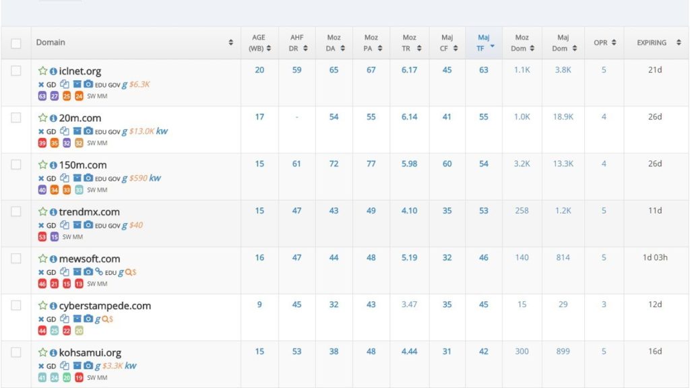This screenshot has height=388, width=690.
Task: Click the $3.3K price for kohsamui.org
Action: tap(113, 366)
